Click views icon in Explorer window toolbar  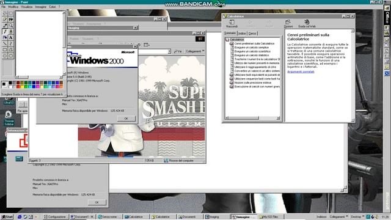pos(147,45)
